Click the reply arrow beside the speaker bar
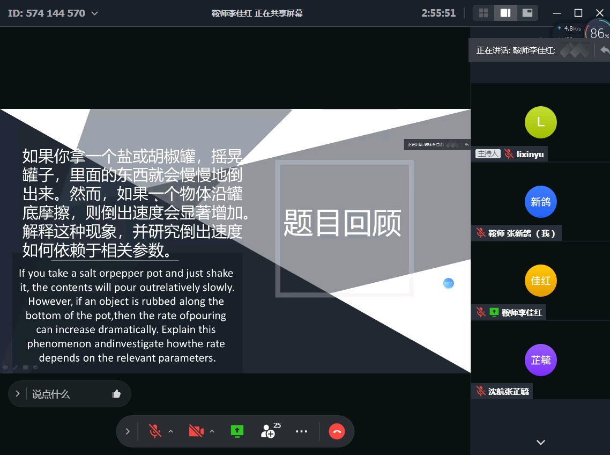The image size is (610, 455). [605, 50]
